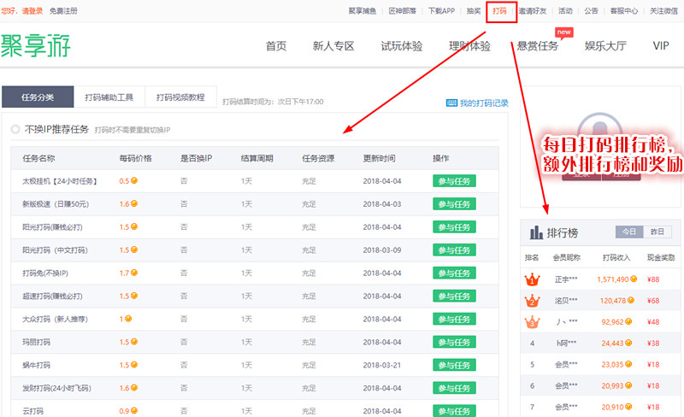Click the 下载APP link
Screen dimensions: 684x417
pos(441,11)
